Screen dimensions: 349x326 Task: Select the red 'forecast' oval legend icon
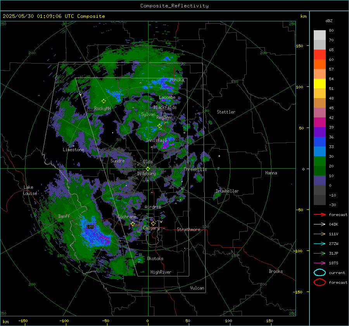tap(320, 282)
